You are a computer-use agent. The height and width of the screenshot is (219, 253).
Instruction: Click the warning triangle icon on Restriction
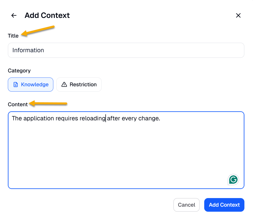[x=64, y=85]
